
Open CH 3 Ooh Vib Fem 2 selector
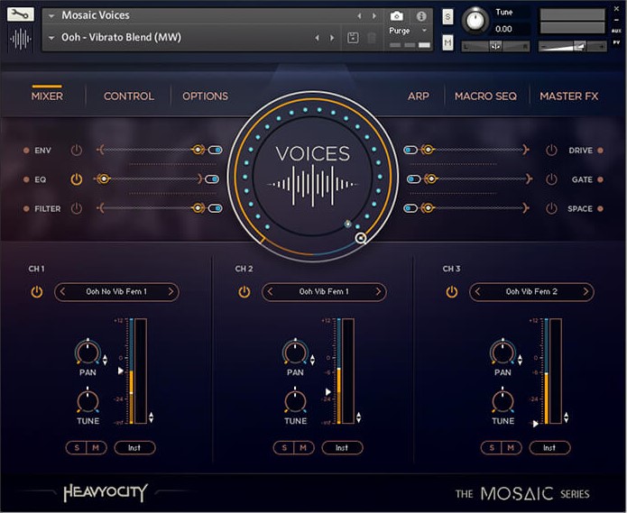point(531,291)
